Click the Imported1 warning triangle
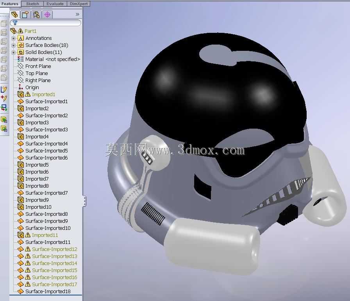 tap(28, 94)
